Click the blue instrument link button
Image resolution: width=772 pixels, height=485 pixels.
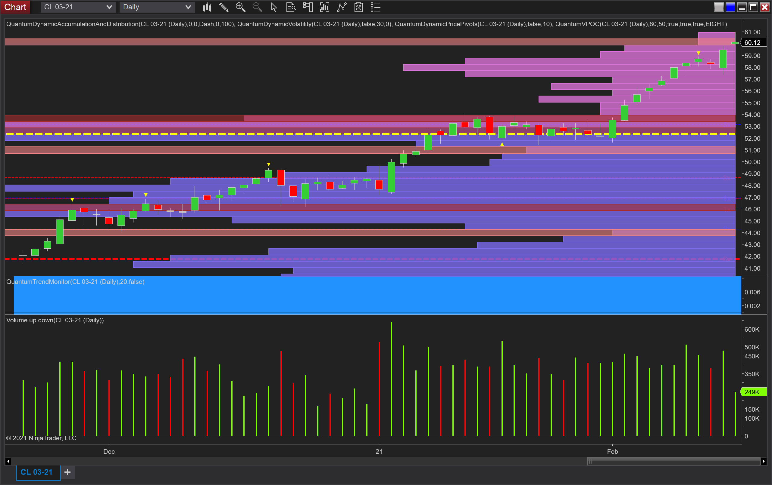[x=730, y=7]
